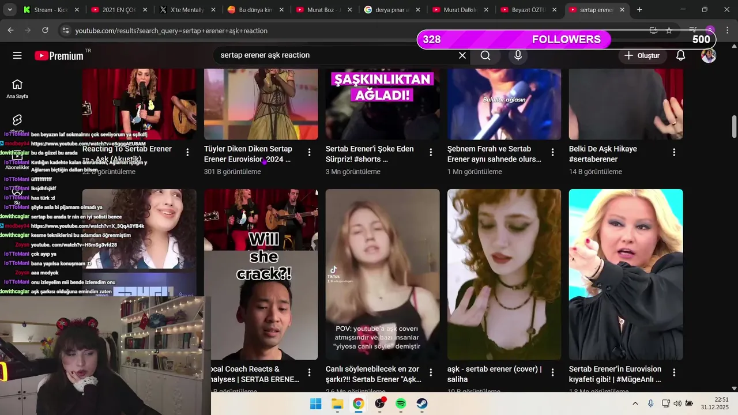
Task: Open options for Belki De Aşk Hikaye
Action: (674, 152)
